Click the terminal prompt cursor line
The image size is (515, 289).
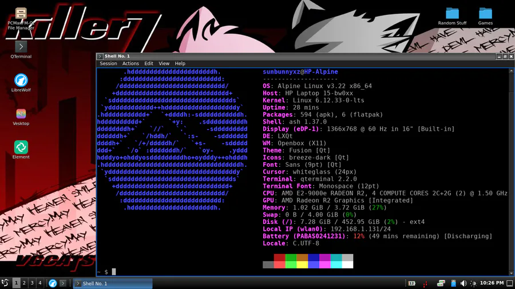pyautogui.click(x=107, y=272)
